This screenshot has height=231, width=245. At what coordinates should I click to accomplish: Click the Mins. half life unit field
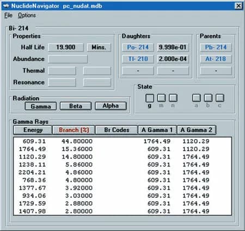click(x=99, y=47)
